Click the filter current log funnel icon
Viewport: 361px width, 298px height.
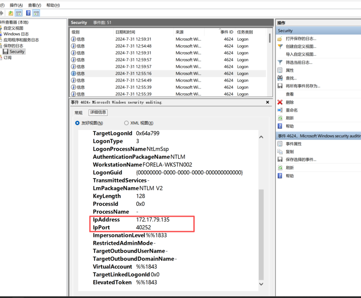click(280, 62)
